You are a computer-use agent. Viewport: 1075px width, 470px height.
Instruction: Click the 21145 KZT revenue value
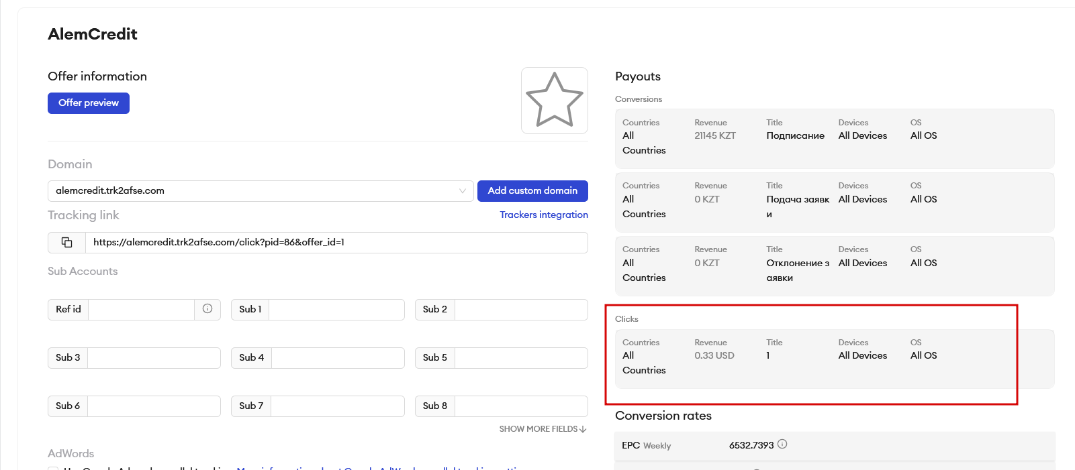tap(715, 135)
